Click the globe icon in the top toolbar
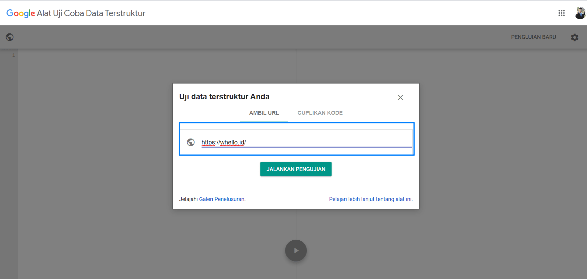Image resolution: width=587 pixels, height=279 pixels. (x=10, y=37)
